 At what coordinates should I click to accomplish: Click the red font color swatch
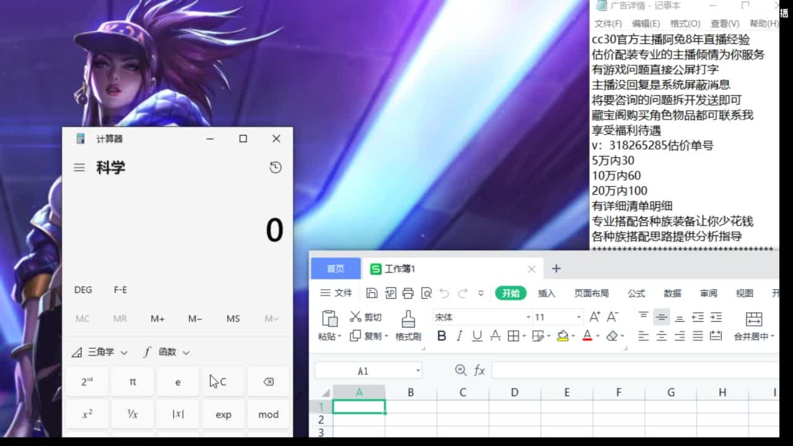pos(587,336)
